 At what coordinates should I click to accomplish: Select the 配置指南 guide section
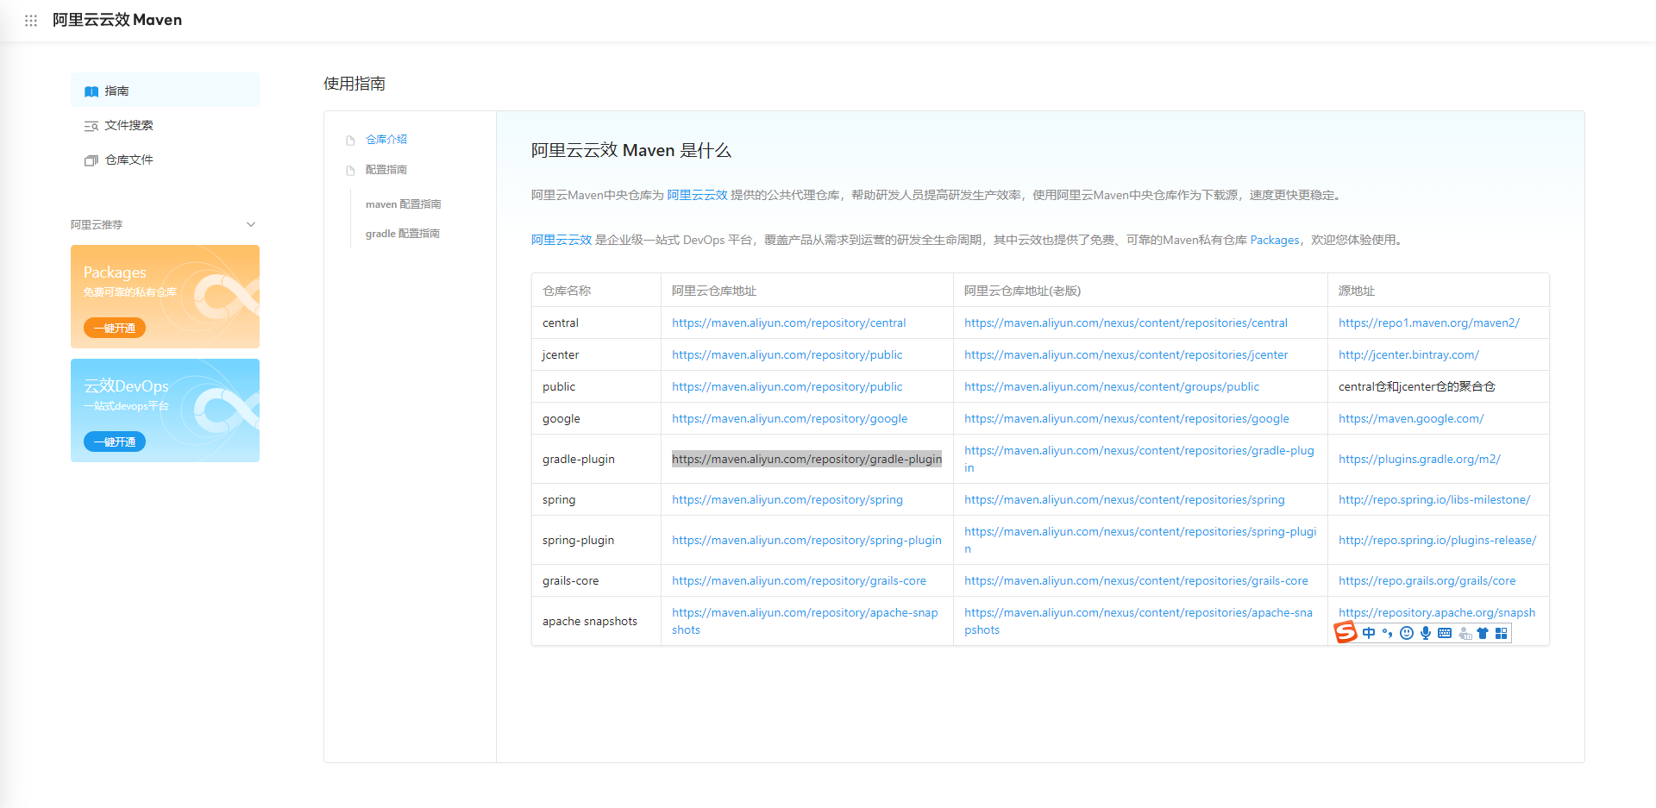[386, 170]
